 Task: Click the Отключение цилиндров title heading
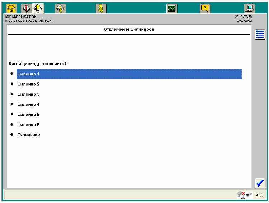pos(129,29)
